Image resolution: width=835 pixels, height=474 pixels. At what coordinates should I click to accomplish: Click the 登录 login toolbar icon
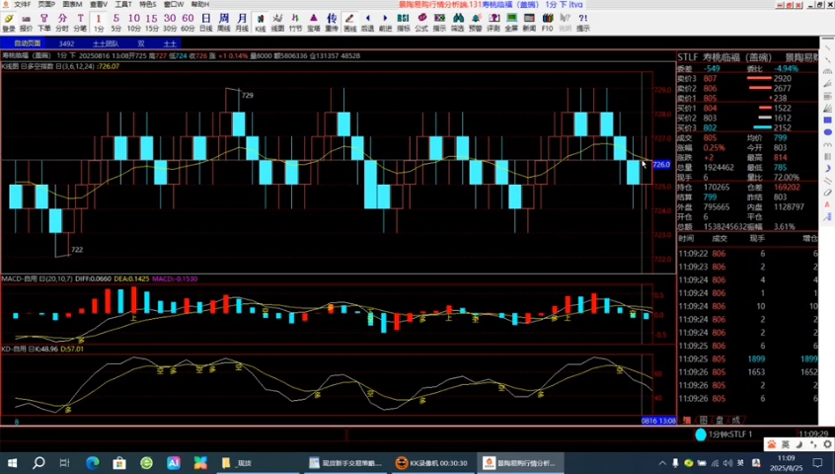tap(9, 23)
